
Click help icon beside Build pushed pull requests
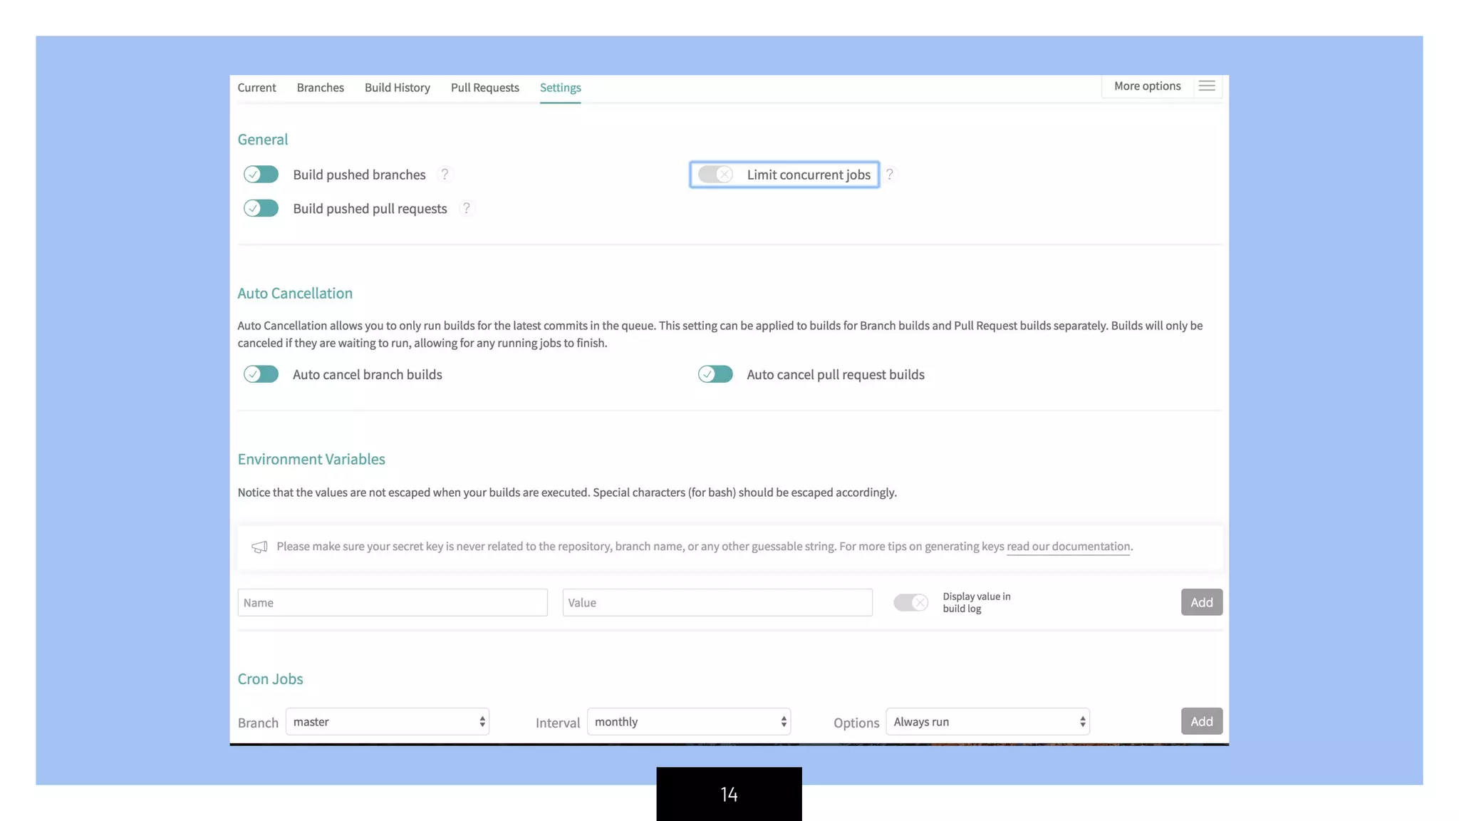(467, 208)
